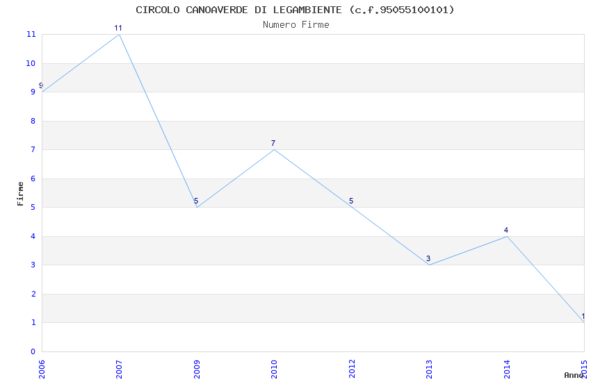Select the 2010 x-axis year label
The width and height of the screenshot is (591, 382).
pos(274,369)
